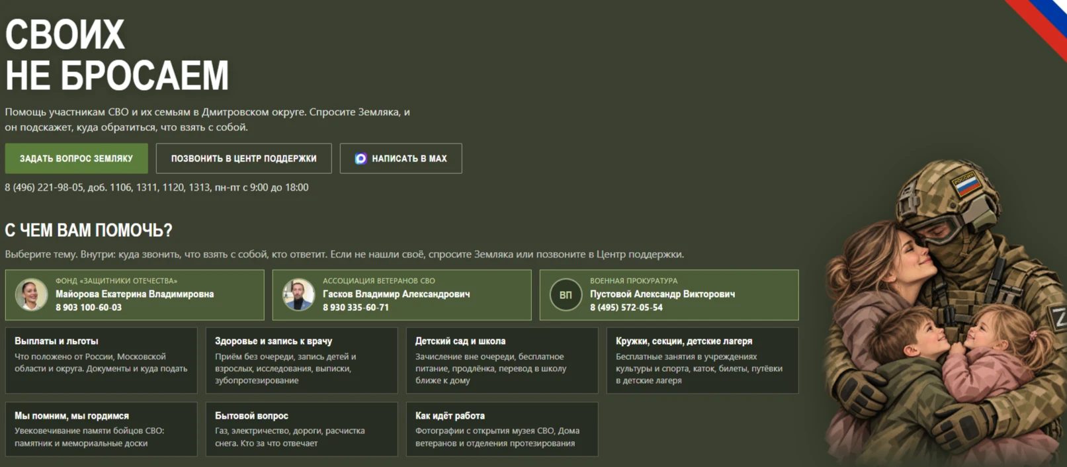Image resolution: width=1067 pixels, height=467 pixels.
Task: Click the name Пустовой Александр Викторович
Action: coord(662,294)
